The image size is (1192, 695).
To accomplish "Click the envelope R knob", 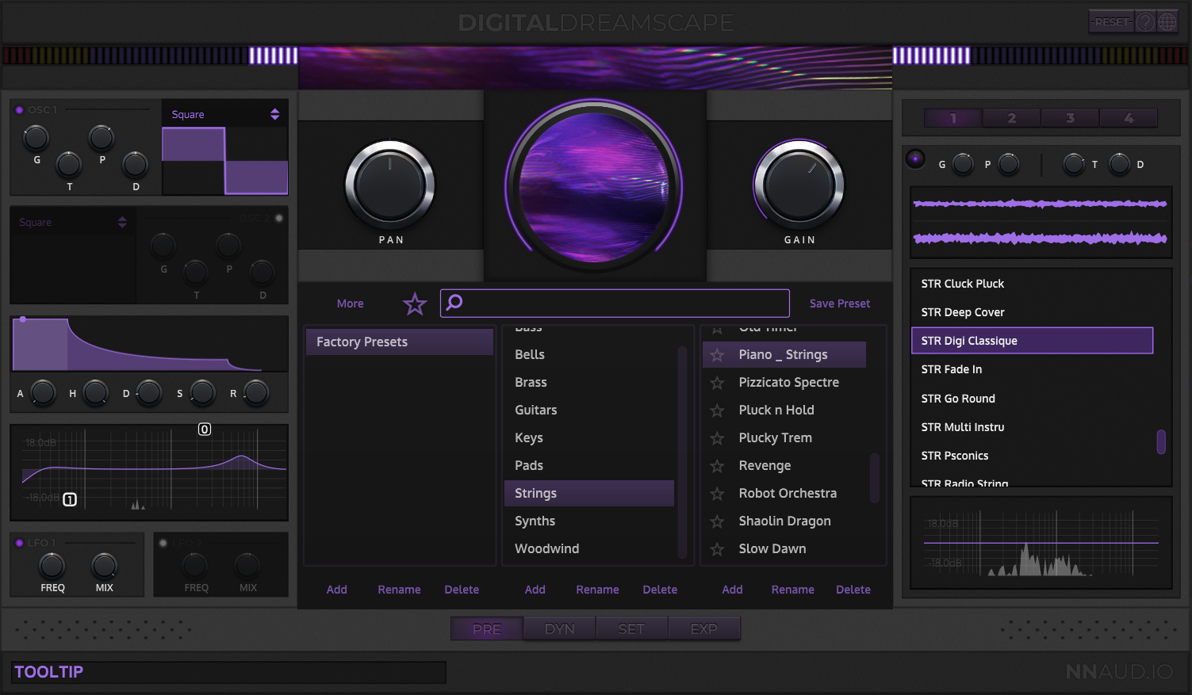I will (255, 392).
